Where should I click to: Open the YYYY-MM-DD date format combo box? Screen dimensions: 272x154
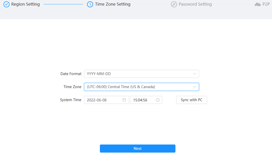141,74
